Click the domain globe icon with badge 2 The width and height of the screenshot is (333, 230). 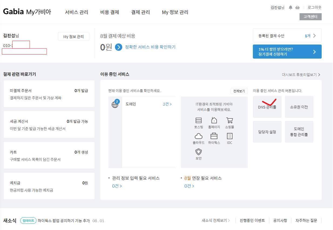[115, 104]
